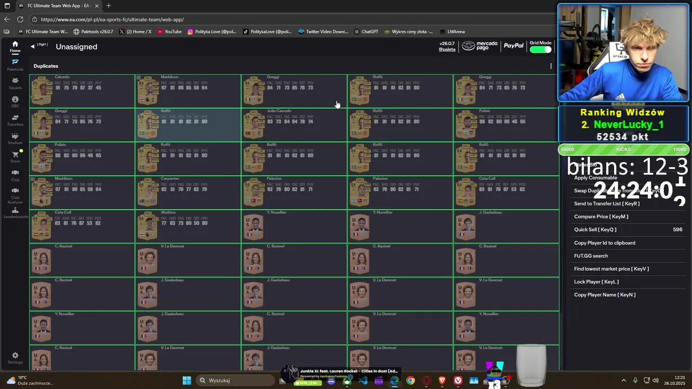Click browser Back arrow button
This screenshot has height=389, width=692.
click(7, 19)
